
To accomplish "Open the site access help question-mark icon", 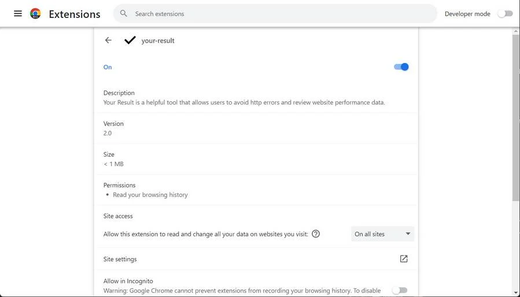I will (316, 233).
